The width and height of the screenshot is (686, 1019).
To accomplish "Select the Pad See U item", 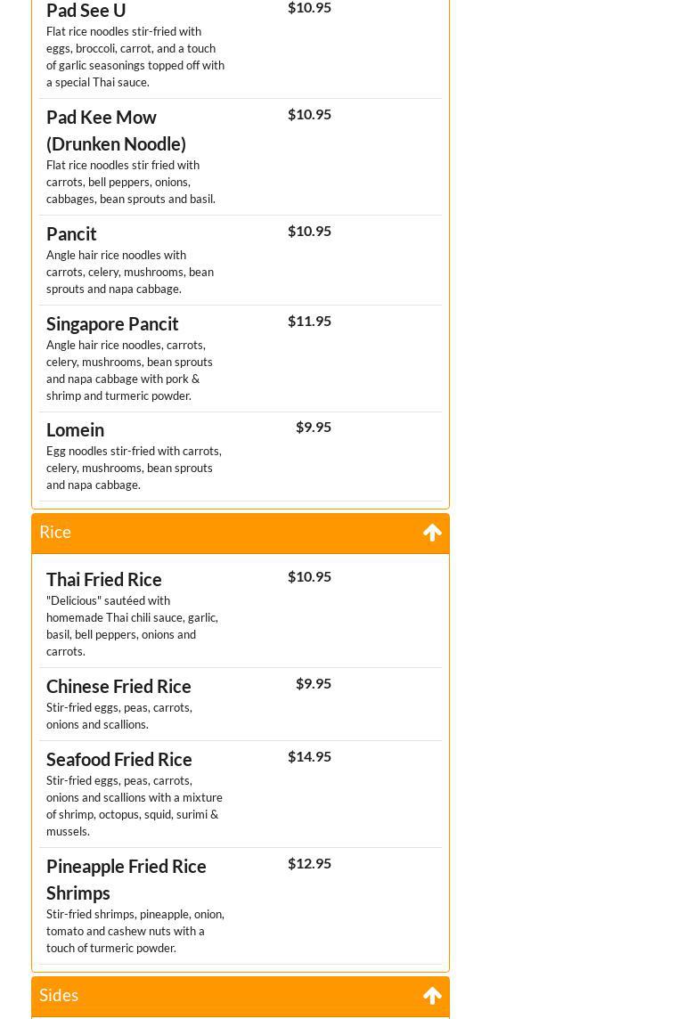I will (x=86, y=11).
